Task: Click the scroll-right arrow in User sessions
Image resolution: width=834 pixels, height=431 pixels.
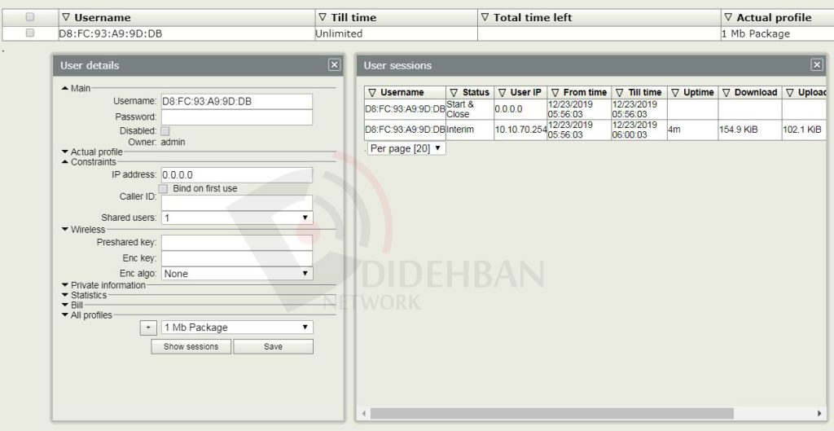Action: click(819, 413)
